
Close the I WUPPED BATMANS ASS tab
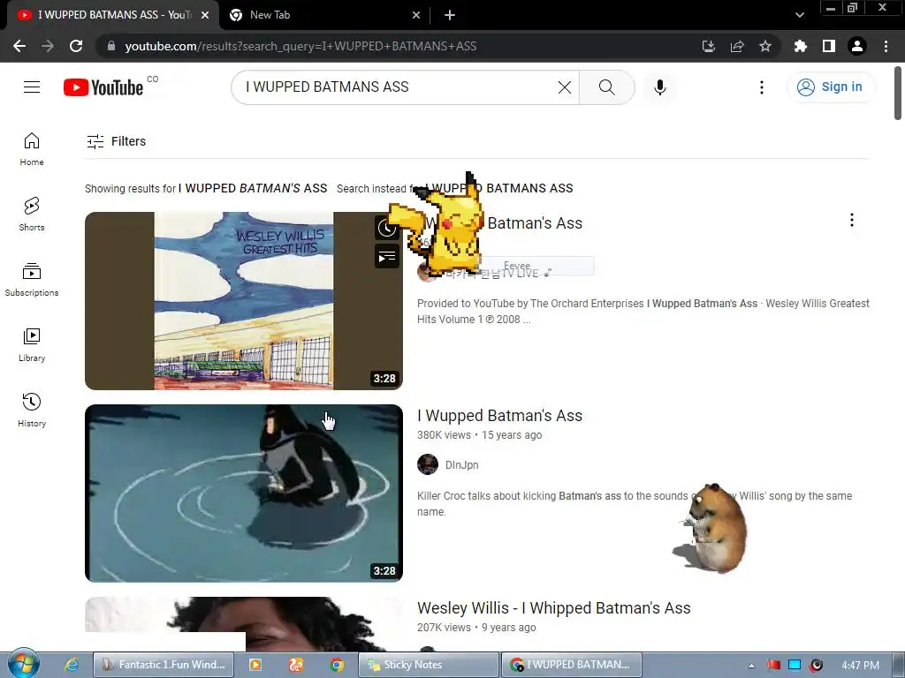tap(205, 15)
